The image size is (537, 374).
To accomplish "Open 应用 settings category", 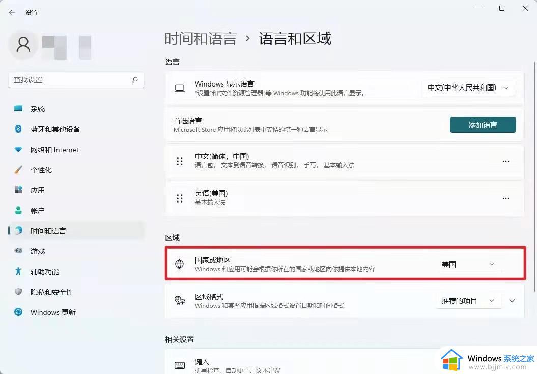I will click(76, 190).
